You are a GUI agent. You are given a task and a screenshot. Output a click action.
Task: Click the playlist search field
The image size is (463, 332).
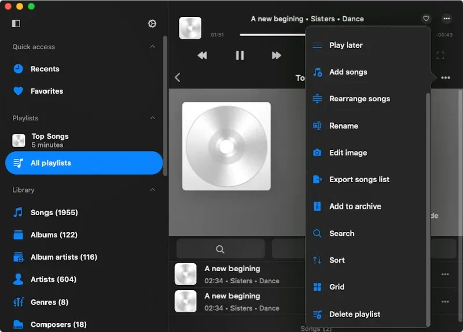coord(221,249)
